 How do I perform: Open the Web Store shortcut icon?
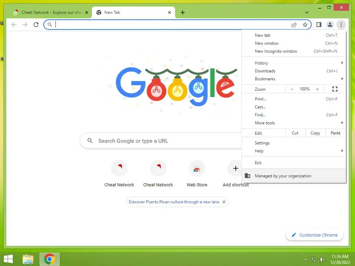coord(197,168)
